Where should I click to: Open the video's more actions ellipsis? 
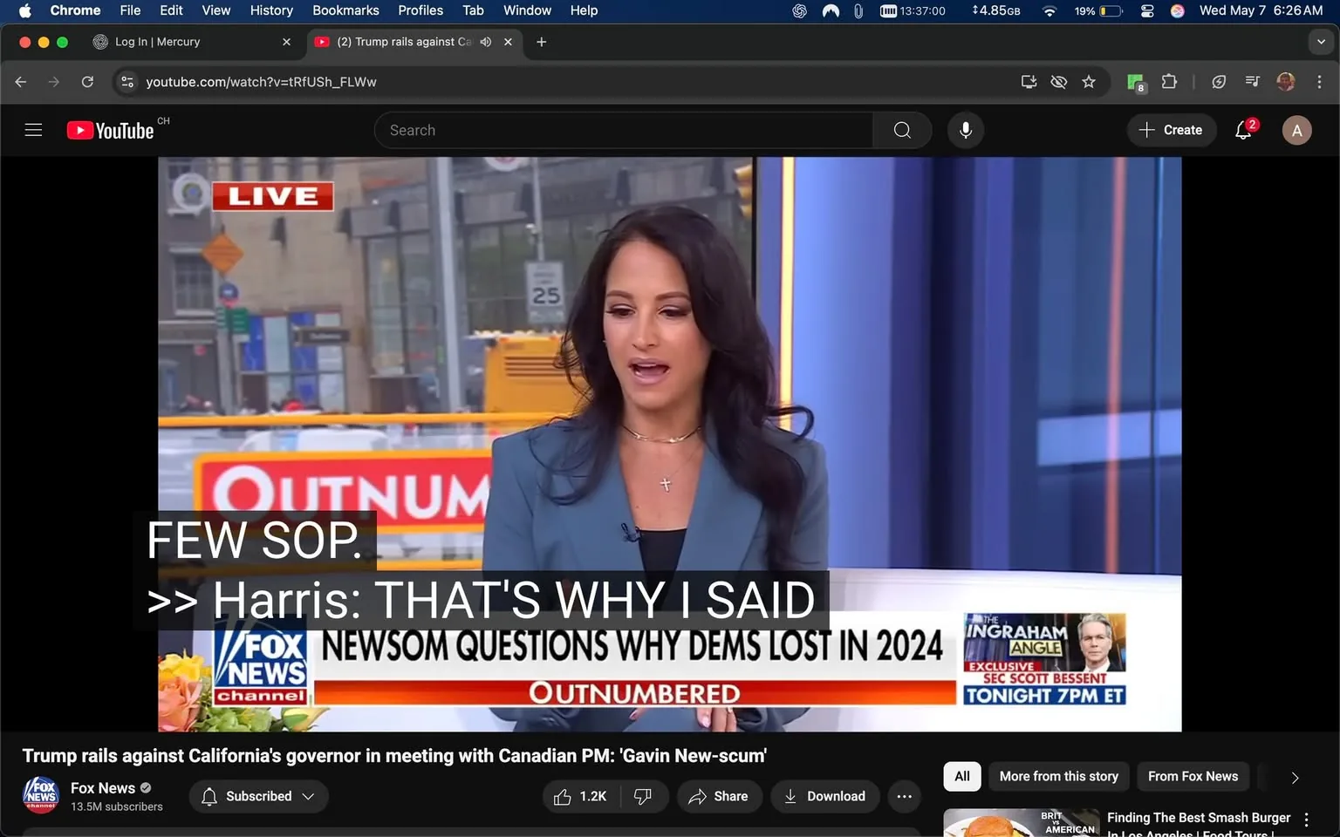pos(904,796)
